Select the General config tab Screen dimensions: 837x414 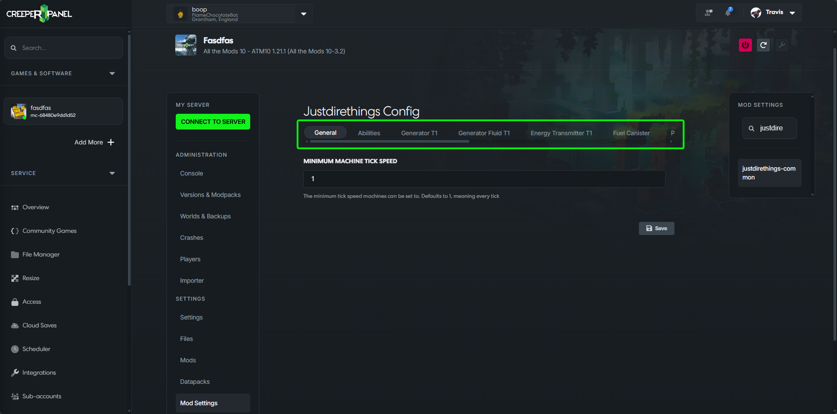click(325, 133)
